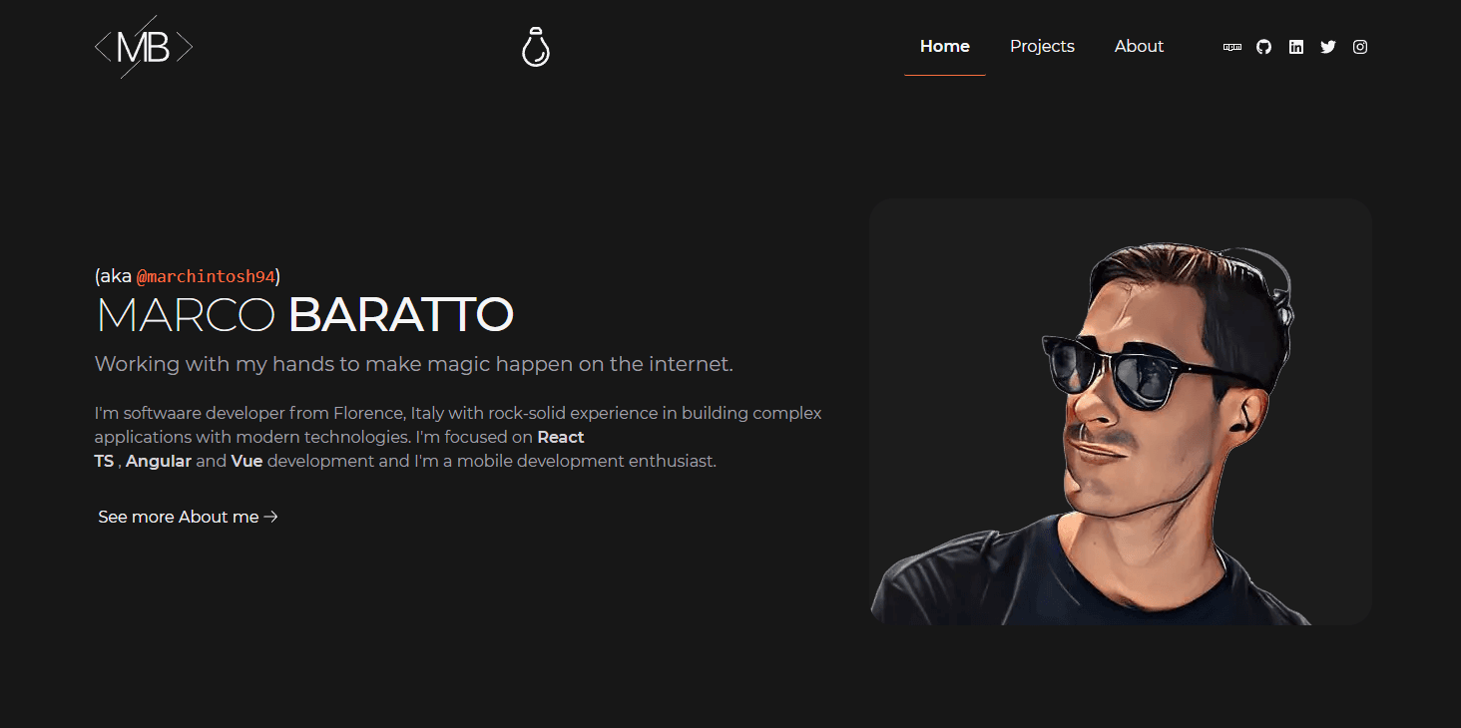1461x728 pixels.
Task: Open the About navigation item
Action: click(x=1139, y=47)
